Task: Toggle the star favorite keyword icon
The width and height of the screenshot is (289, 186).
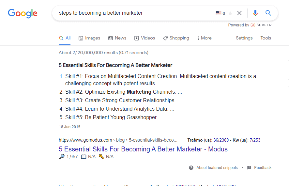Action: (230, 13)
